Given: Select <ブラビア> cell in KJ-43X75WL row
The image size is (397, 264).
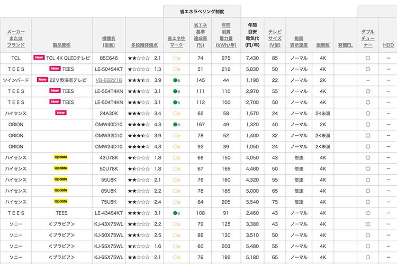Looking at the screenshot, I should tap(61, 224).
